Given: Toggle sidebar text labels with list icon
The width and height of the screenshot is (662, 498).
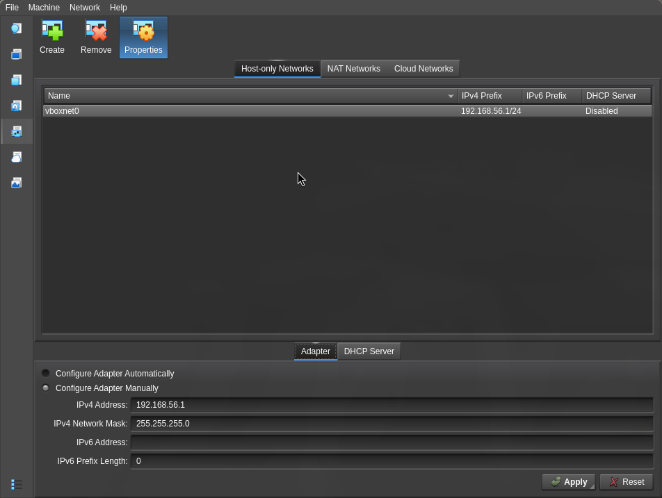Looking at the screenshot, I should pyautogui.click(x=17, y=485).
